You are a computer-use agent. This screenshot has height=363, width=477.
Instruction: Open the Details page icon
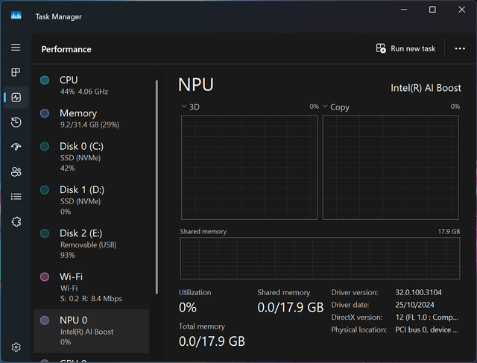16,197
